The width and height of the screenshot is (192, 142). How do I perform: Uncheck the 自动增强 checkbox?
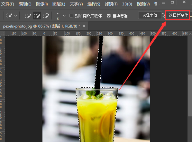[109, 16]
